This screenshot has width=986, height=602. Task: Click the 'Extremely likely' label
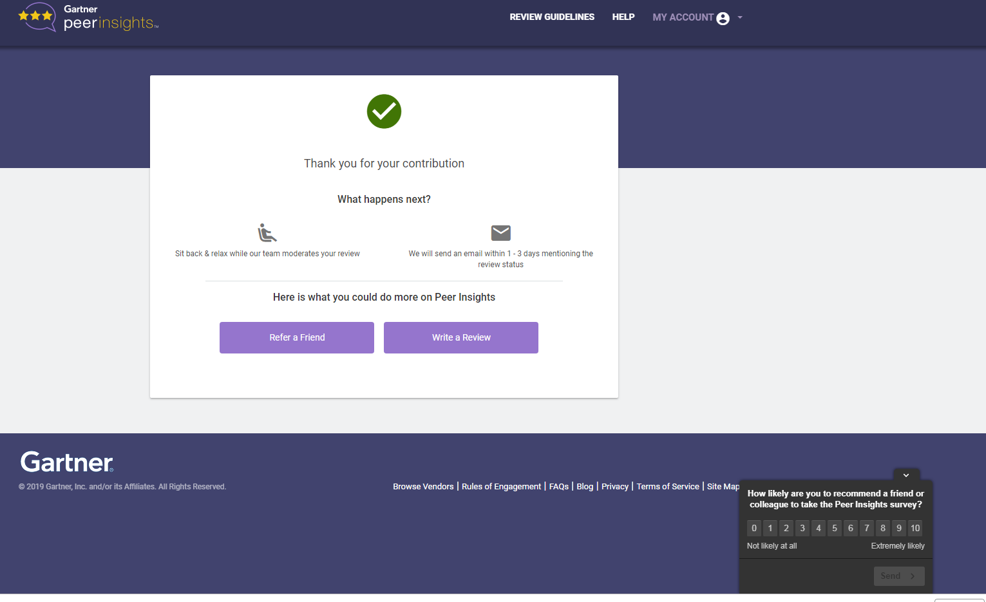pos(898,546)
